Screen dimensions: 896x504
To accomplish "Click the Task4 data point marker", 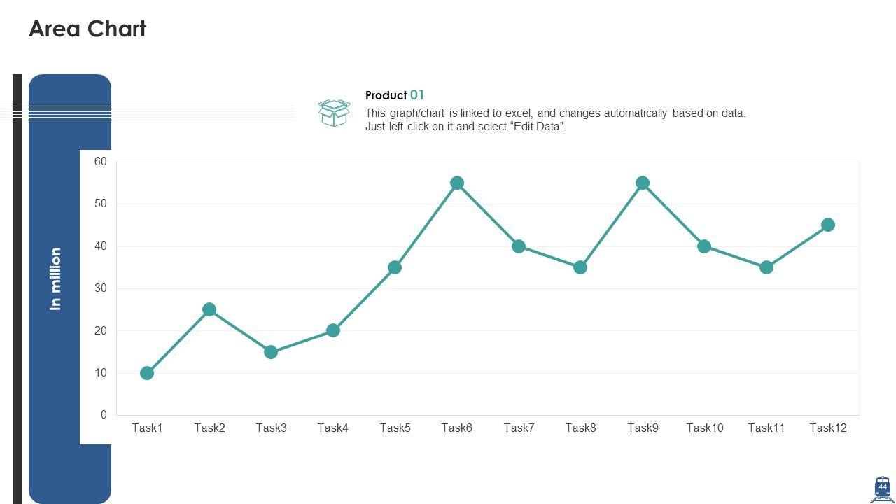I will (x=333, y=330).
